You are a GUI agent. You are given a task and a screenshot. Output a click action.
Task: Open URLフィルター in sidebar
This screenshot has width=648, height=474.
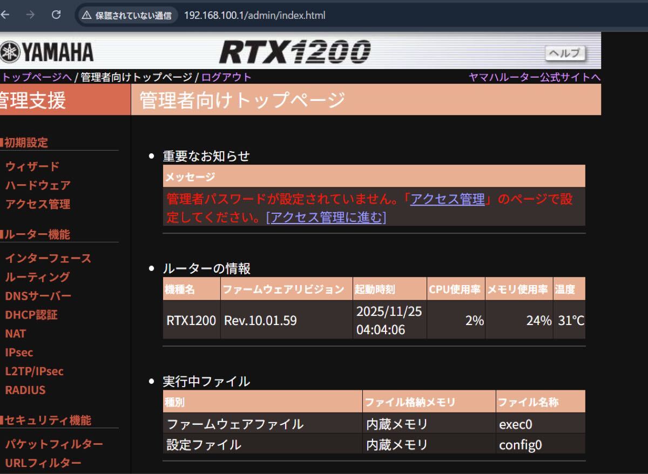43,463
